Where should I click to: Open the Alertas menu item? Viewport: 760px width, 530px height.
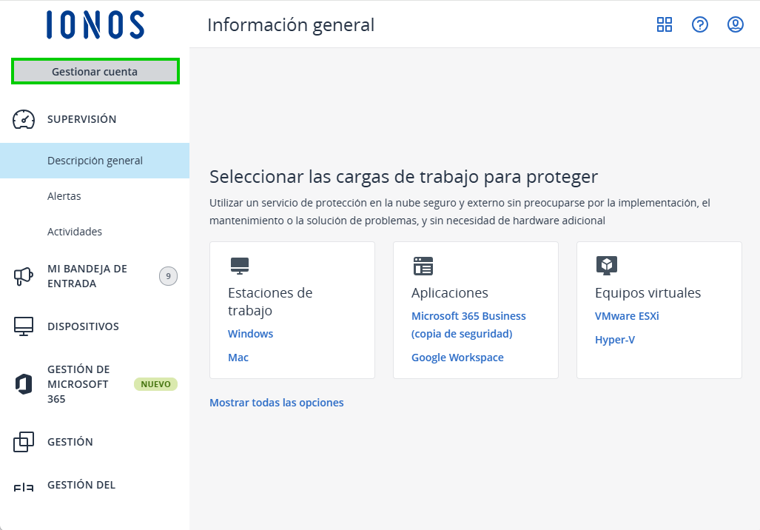point(64,196)
